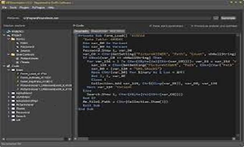Click the Project node icon in the tree
244x147 pixels.
(x=8, y=35)
